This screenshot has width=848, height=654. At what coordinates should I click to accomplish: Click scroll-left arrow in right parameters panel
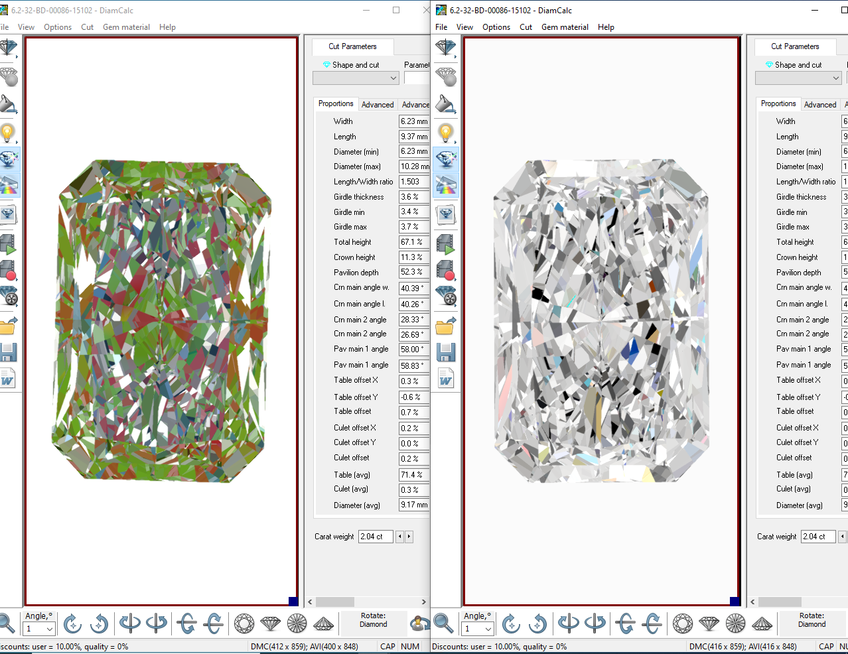(752, 602)
